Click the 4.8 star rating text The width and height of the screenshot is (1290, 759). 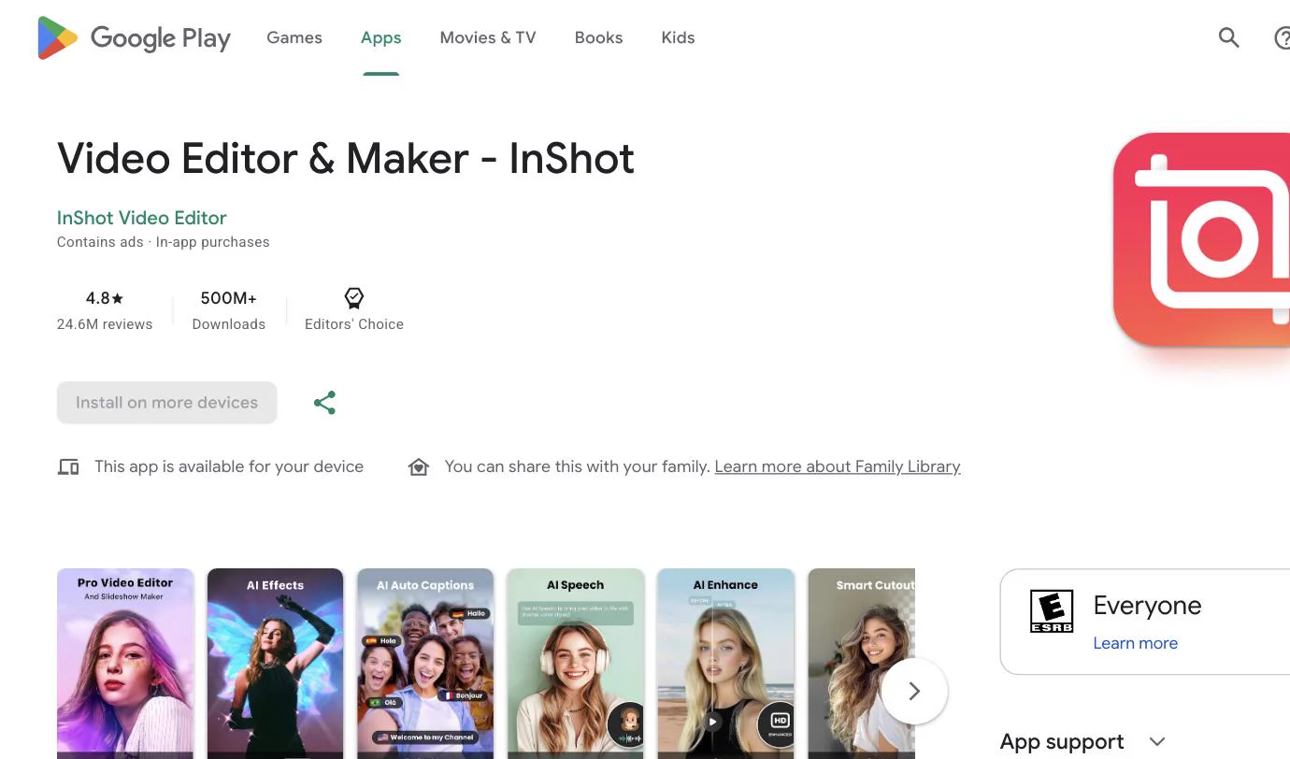pos(105,298)
